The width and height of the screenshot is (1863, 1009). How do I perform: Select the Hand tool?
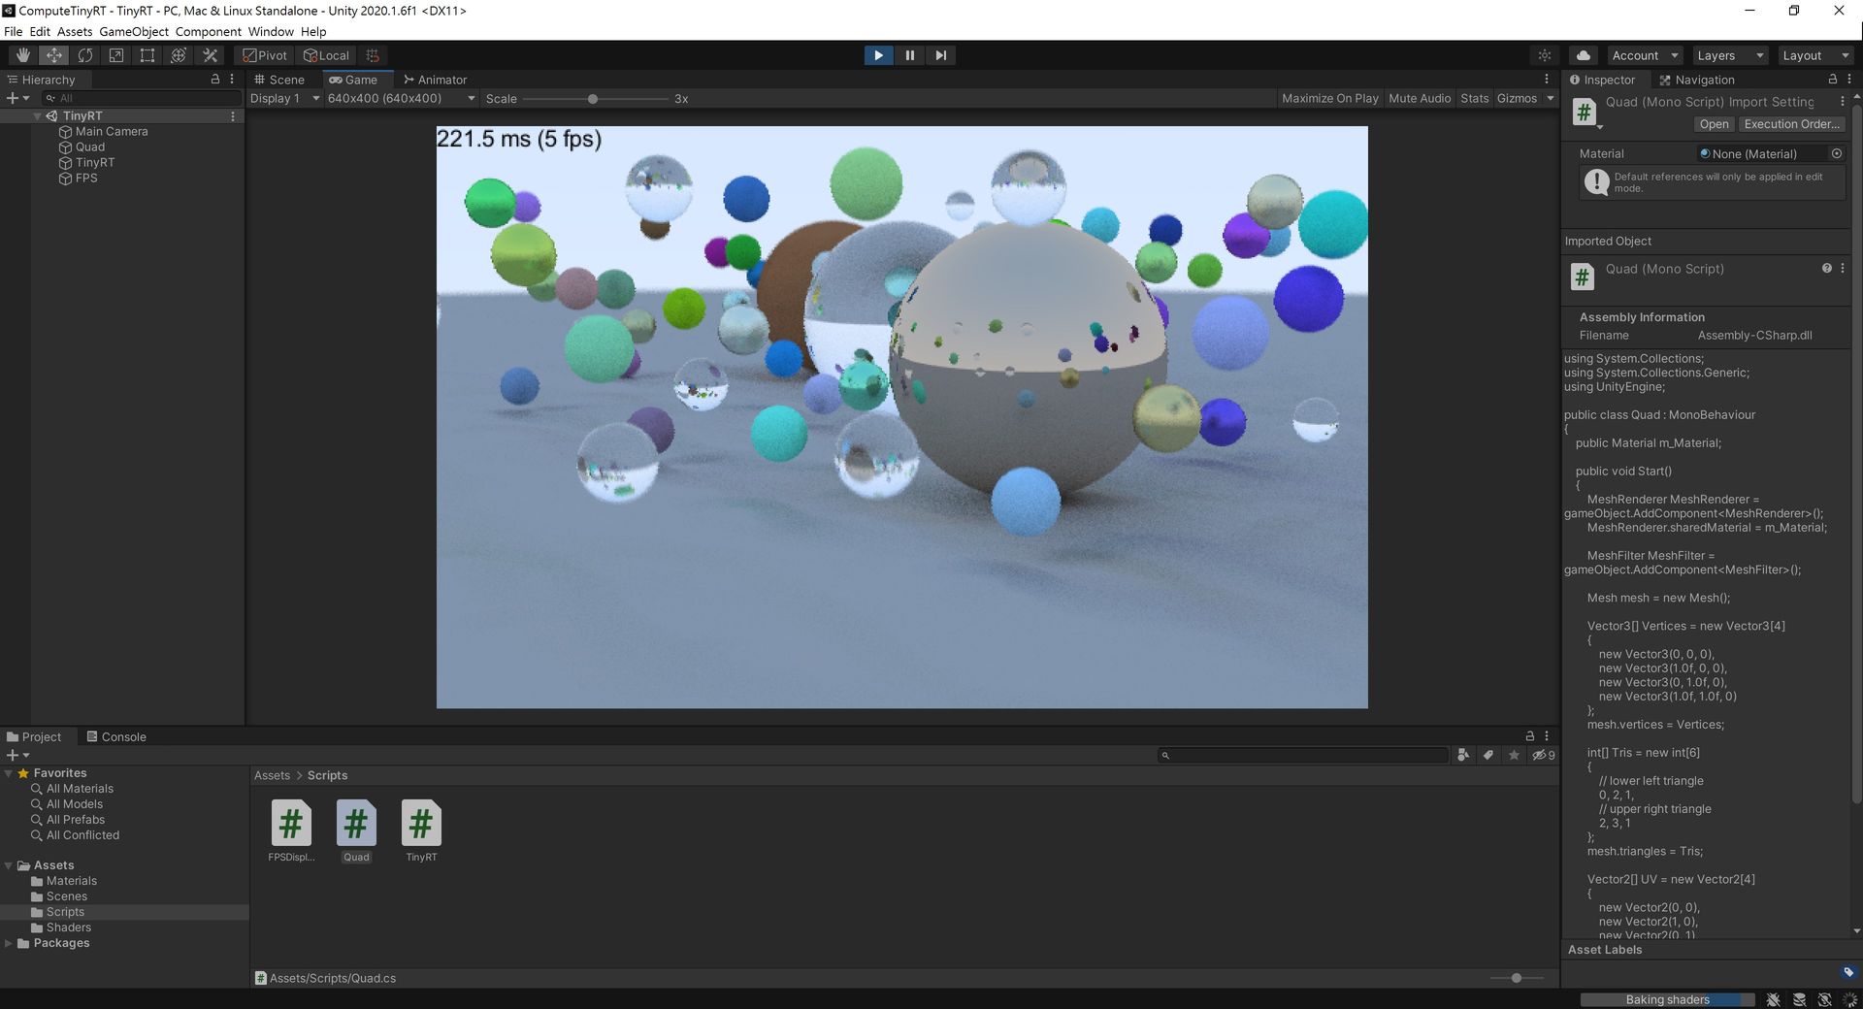click(23, 55)
